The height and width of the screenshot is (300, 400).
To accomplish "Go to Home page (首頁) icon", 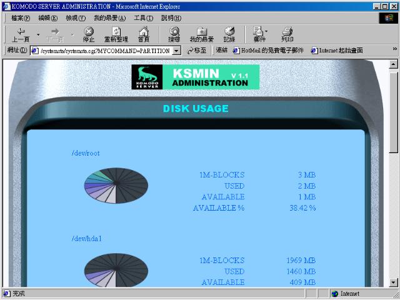I will click(x=143, y=34).
